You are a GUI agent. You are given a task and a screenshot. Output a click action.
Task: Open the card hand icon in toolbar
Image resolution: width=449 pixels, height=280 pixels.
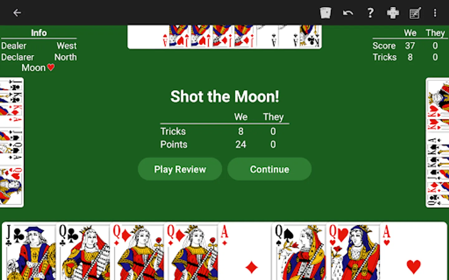pyautogui.click(x=325, y=13)
